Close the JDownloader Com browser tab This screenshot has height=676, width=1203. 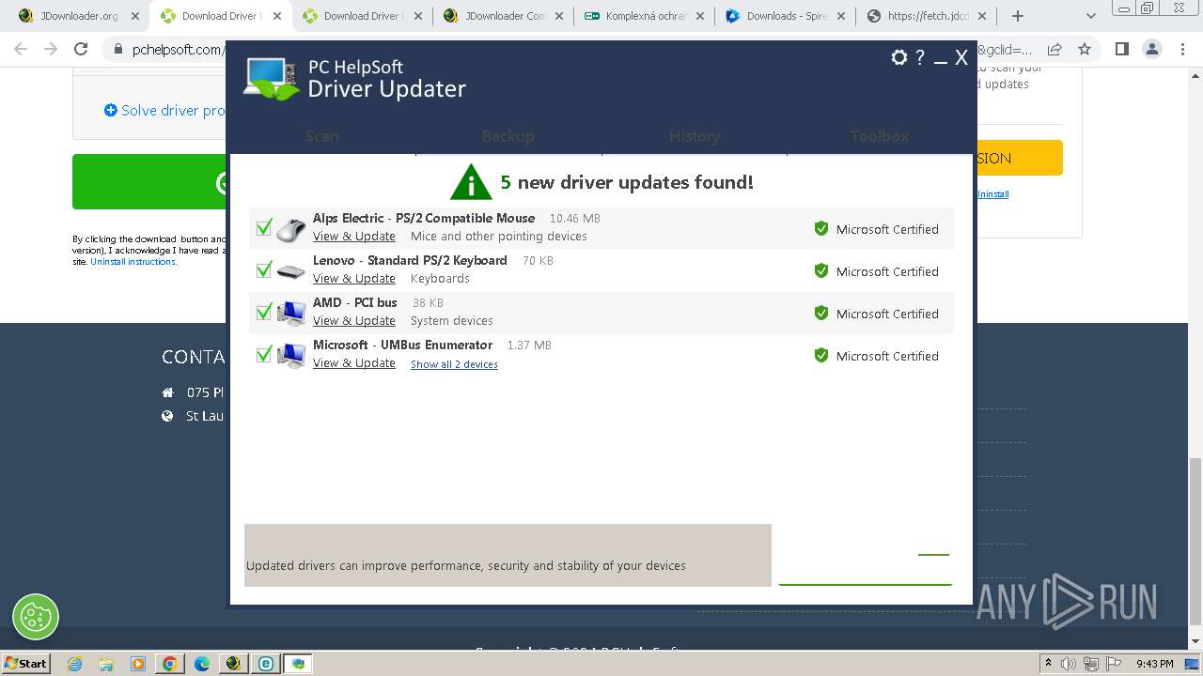coord(559,16)
